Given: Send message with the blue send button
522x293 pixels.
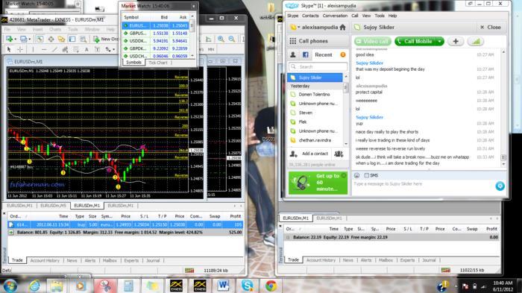Looking at the screenshot, I should [500, 186].
